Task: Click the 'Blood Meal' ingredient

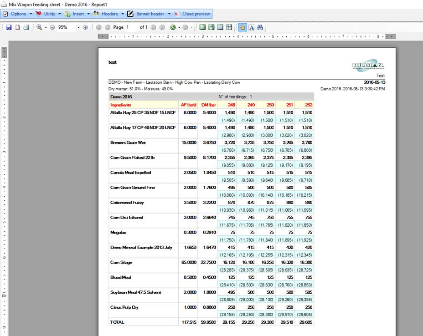Action: (x=121, y=277)
